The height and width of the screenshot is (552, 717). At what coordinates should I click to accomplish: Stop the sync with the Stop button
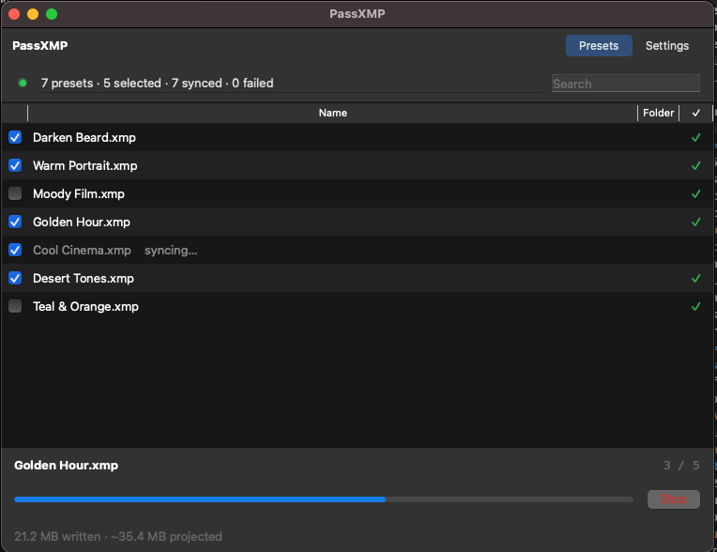click(x=673, y=498)
